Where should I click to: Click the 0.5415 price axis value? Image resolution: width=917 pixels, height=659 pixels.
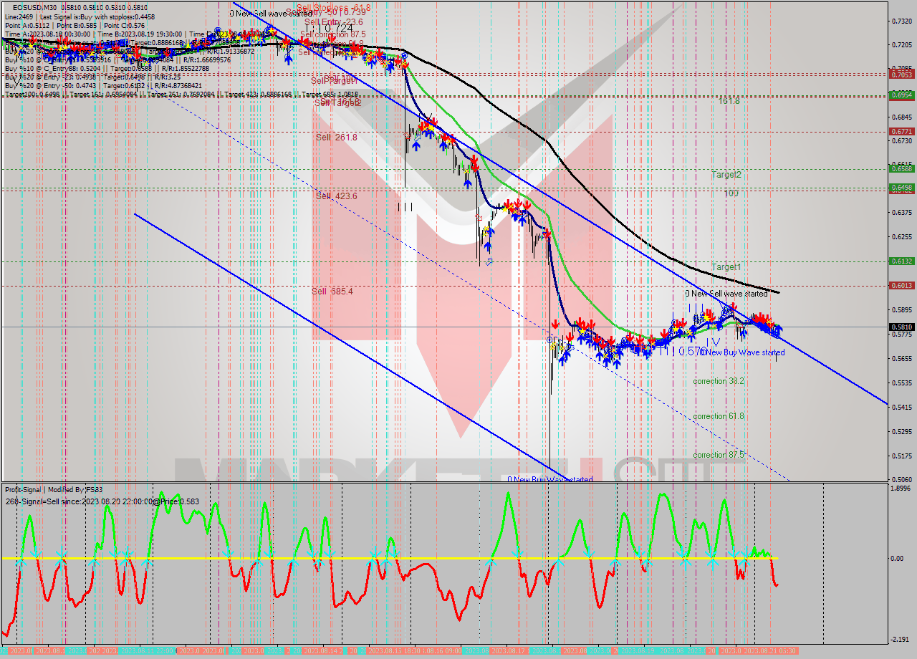tap(901, 407)
